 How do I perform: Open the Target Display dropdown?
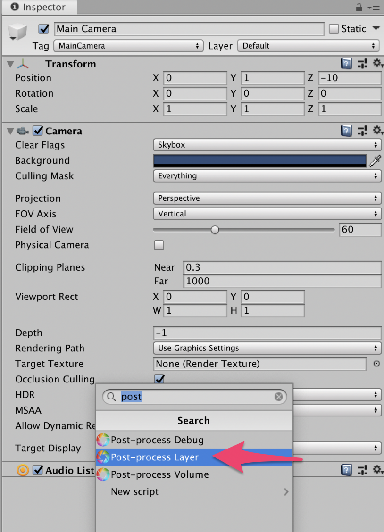[337, 448]
